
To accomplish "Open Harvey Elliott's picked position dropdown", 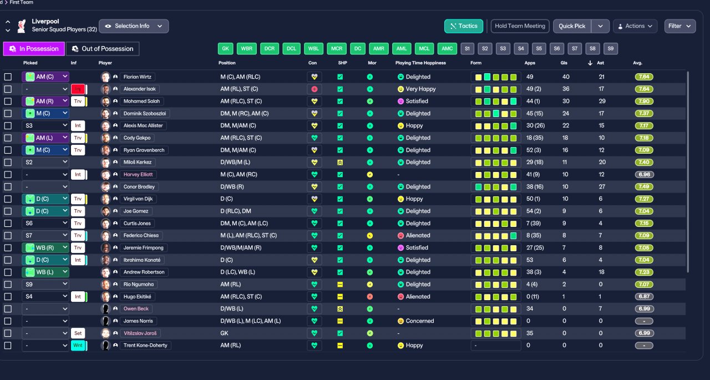I will [x=45, y=174].
